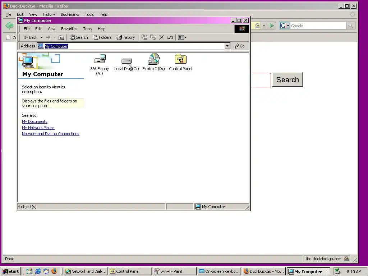This screenshot has width=368, height=276.
Task: Click the Undo toolbar icon
Action: pos(170,37)
